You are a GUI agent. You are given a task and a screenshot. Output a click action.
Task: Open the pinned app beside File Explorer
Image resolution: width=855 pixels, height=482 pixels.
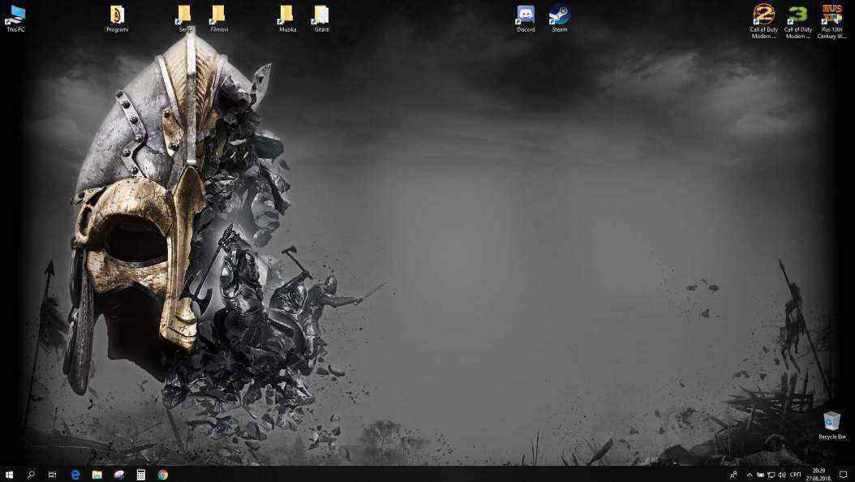[x=119, y=475]
